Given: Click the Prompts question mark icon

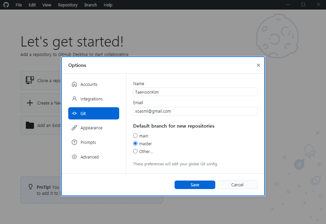Looking at the screenshot, I should tap(74, 142).
